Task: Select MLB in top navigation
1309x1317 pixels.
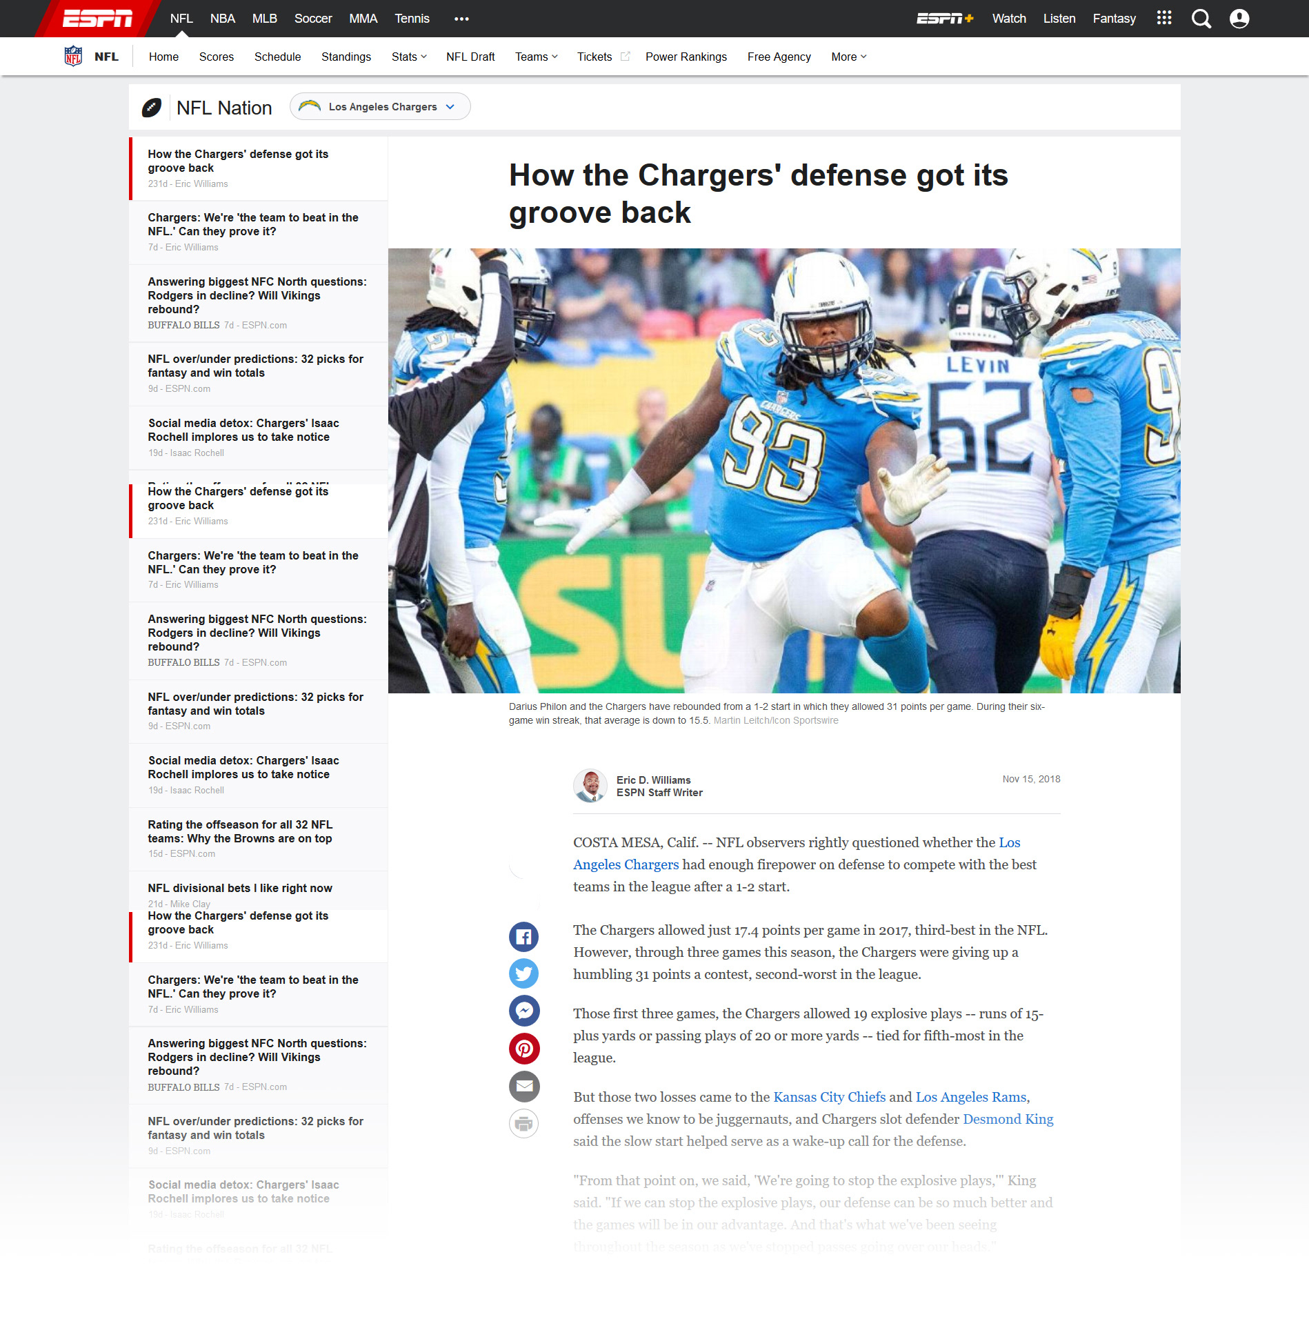Action: coord(265,19)
